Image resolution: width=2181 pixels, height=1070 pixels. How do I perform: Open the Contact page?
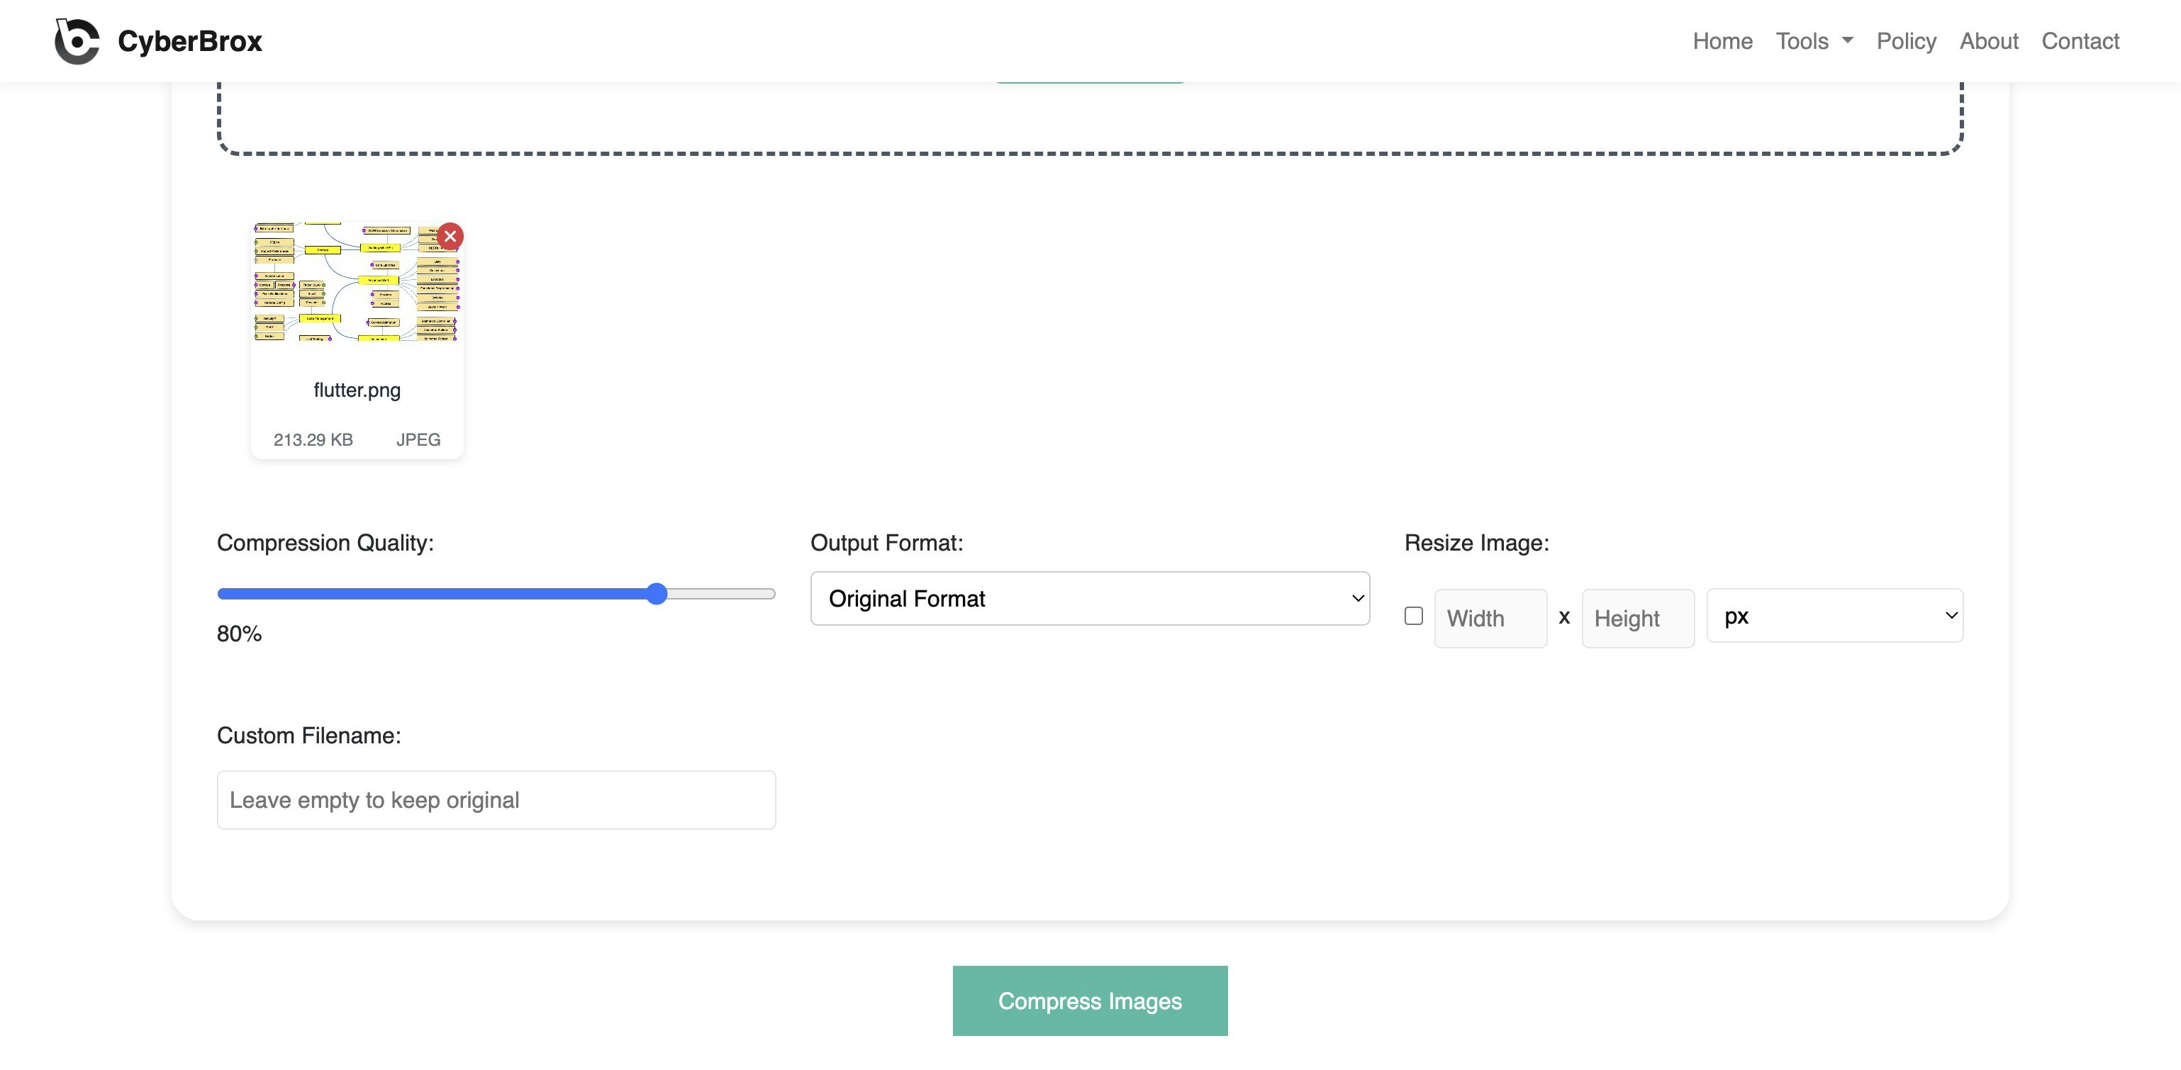point(2080,40)
